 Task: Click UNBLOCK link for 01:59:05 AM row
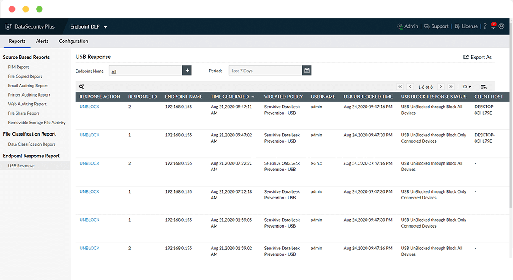coord(89,220)
